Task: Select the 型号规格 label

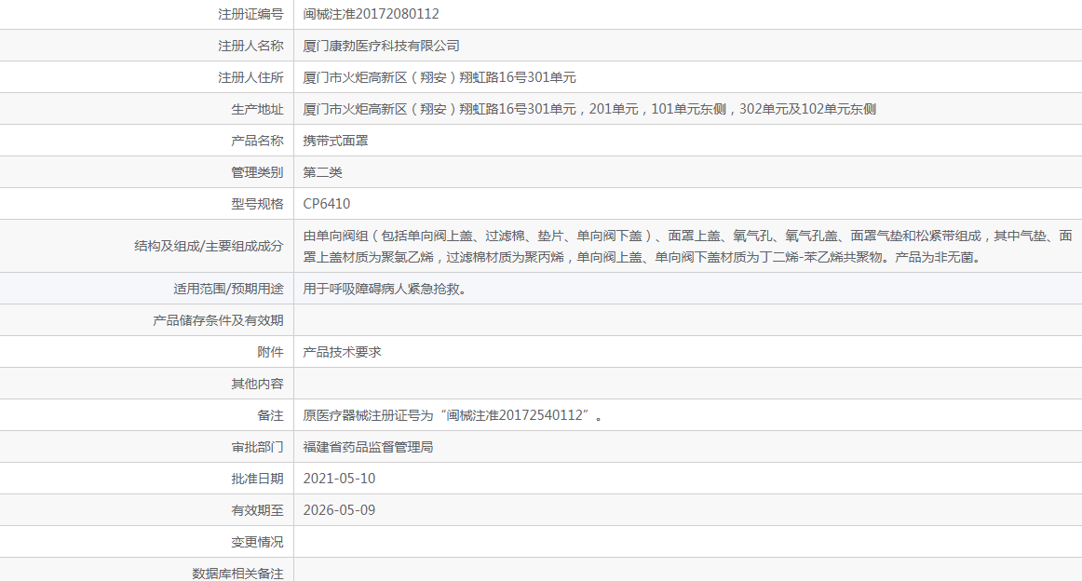Action: click(257, 204)
